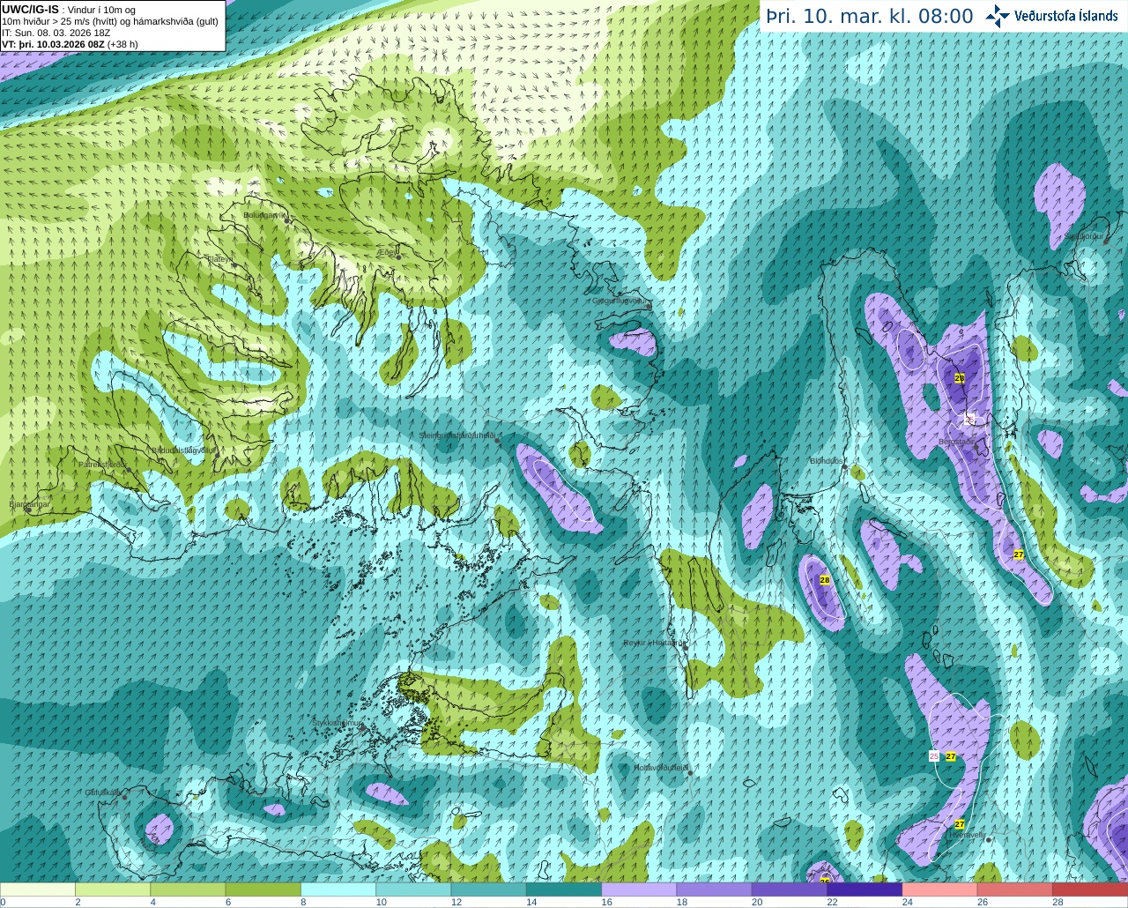
Task: Pick the 8–10 m/s pale cyan legend swatch
Action: (338, 889)
